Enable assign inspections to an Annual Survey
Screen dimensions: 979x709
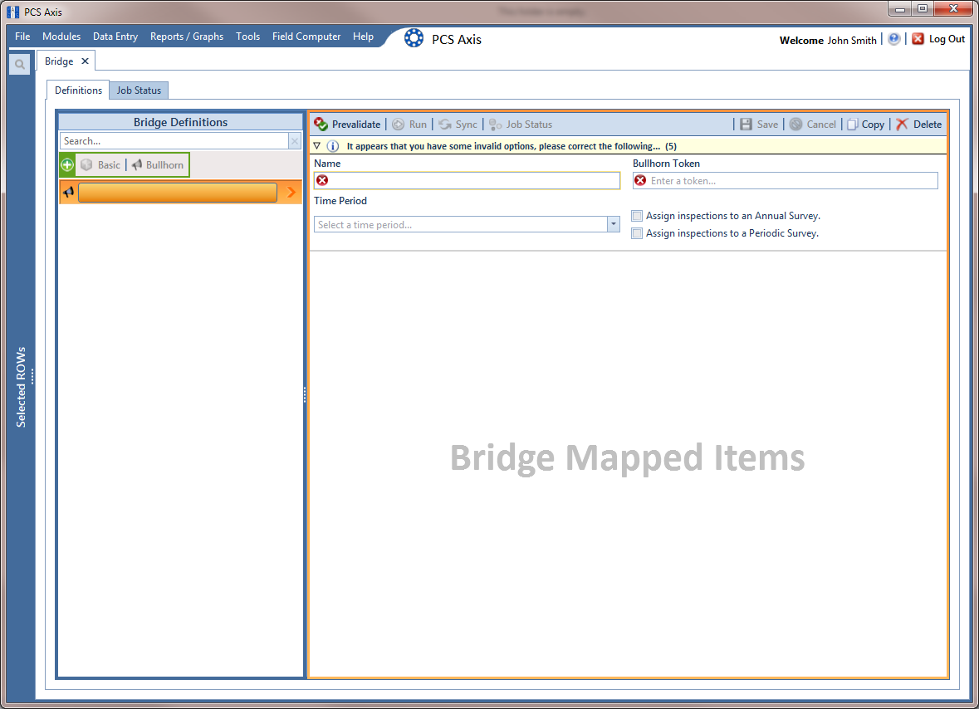tap(637, 216)
